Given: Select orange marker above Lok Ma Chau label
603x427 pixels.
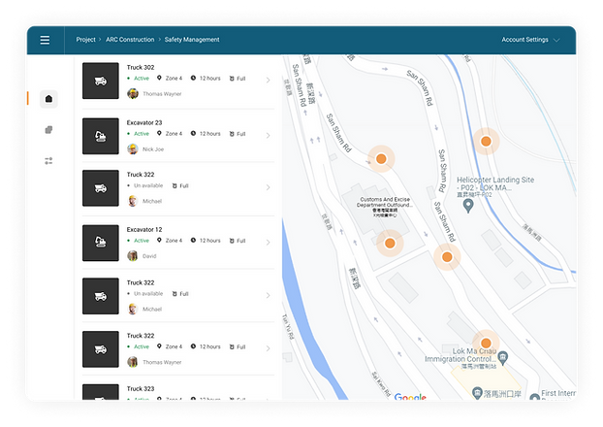Looking at the screenshot, I should click(486, 343).
